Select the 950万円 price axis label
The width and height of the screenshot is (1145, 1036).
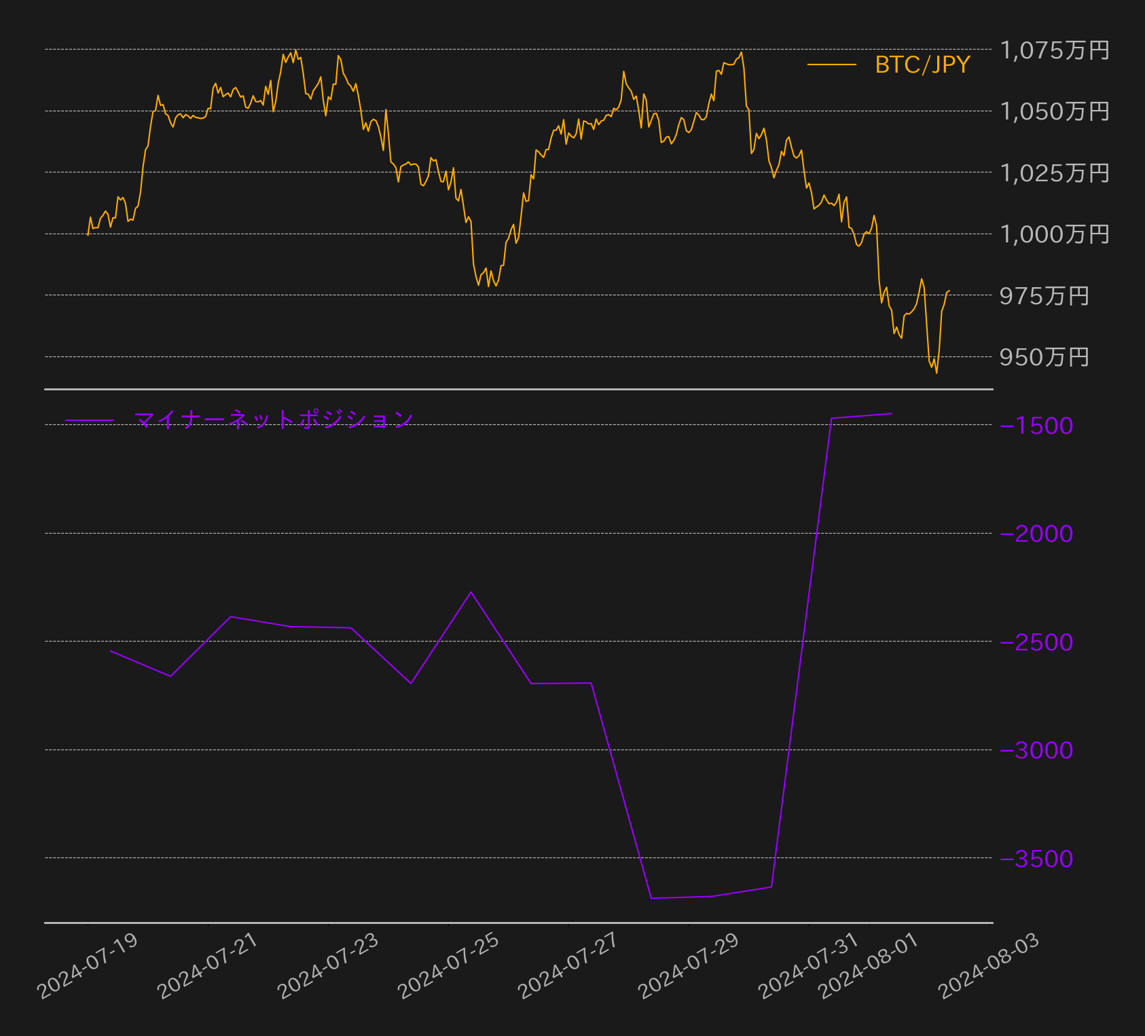pos(1044,357)
